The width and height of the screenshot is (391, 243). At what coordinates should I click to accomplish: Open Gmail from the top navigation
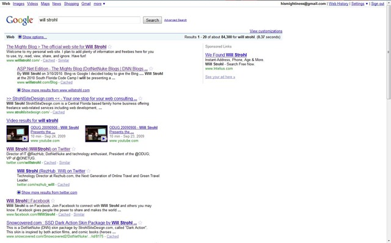[86, 4]
